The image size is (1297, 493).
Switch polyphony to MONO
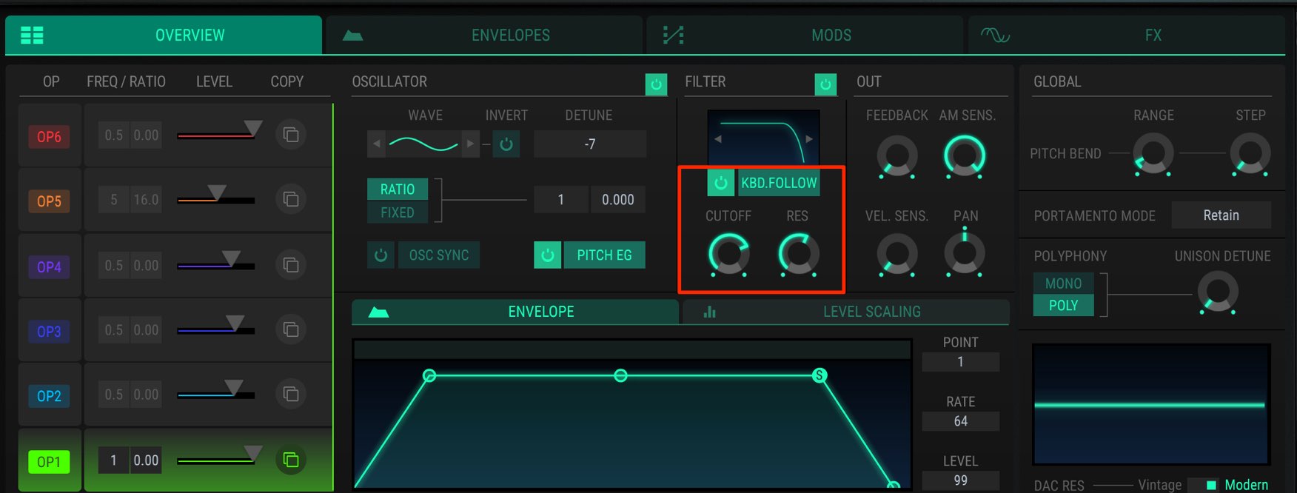[x=1064, y=284]
